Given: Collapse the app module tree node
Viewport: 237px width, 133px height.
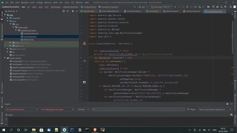Looking at the screenshot, I should point(5,15).
